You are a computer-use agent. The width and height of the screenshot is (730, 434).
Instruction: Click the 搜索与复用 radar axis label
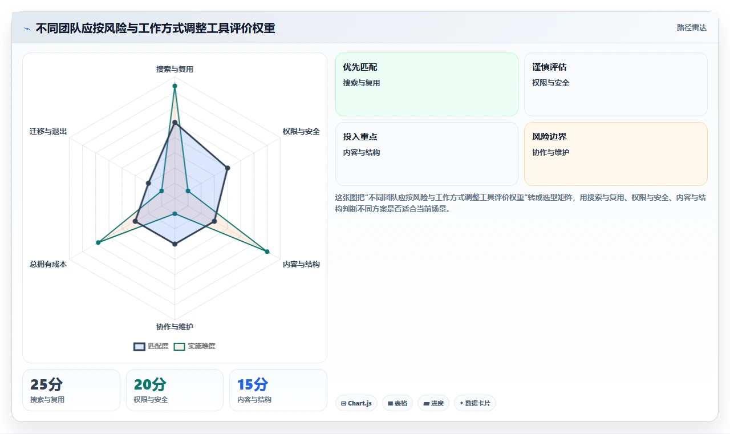click(175, 69)
